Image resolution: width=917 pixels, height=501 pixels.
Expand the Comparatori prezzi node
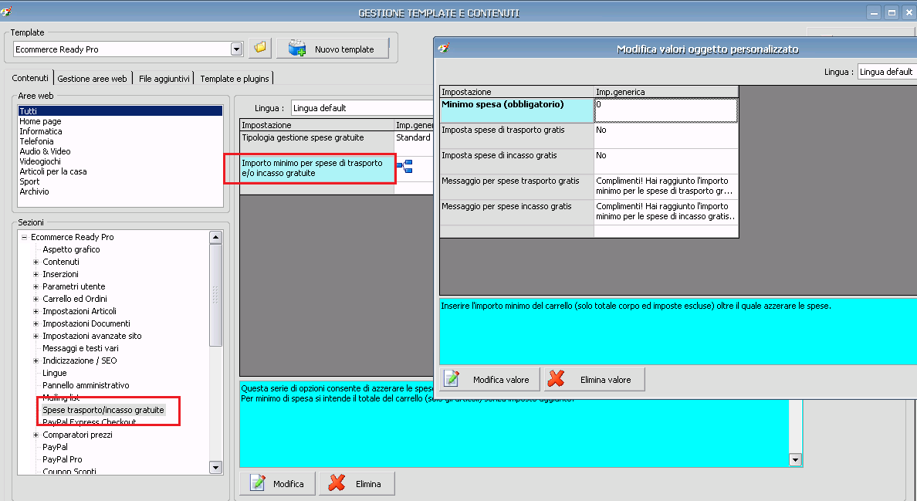(36, 435)
